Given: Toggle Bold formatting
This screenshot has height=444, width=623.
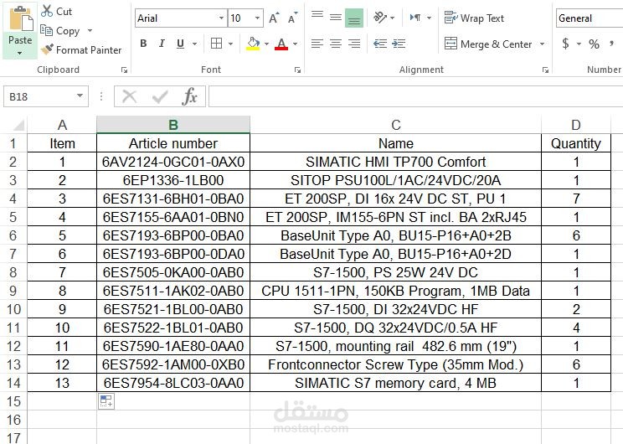Looking at the screenshot, I should tap(143, 44).
